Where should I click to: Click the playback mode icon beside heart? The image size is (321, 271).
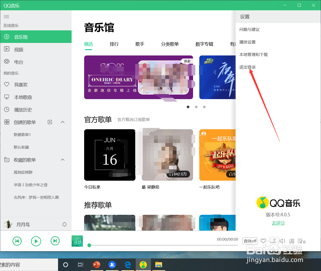coord(273,241)
